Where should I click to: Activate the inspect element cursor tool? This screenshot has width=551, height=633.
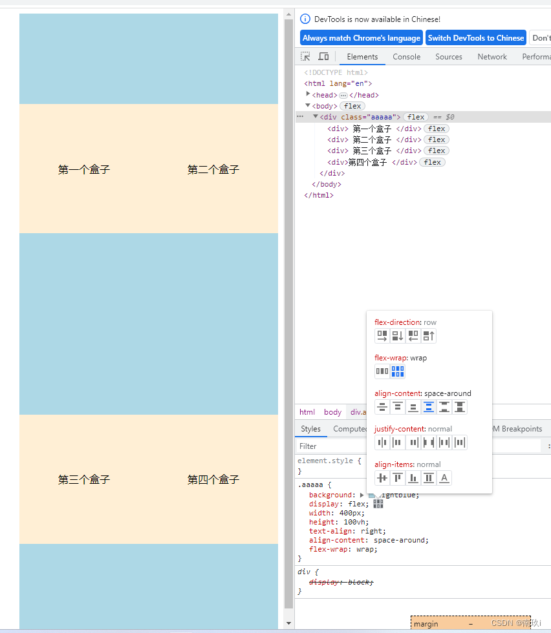point(305,56)
